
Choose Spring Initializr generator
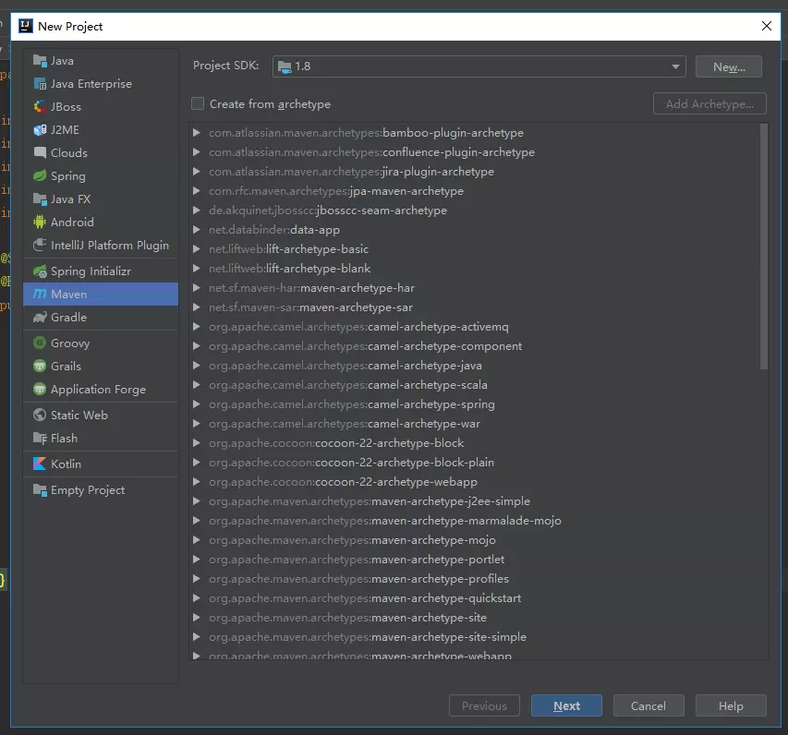[x=101, y=271]
